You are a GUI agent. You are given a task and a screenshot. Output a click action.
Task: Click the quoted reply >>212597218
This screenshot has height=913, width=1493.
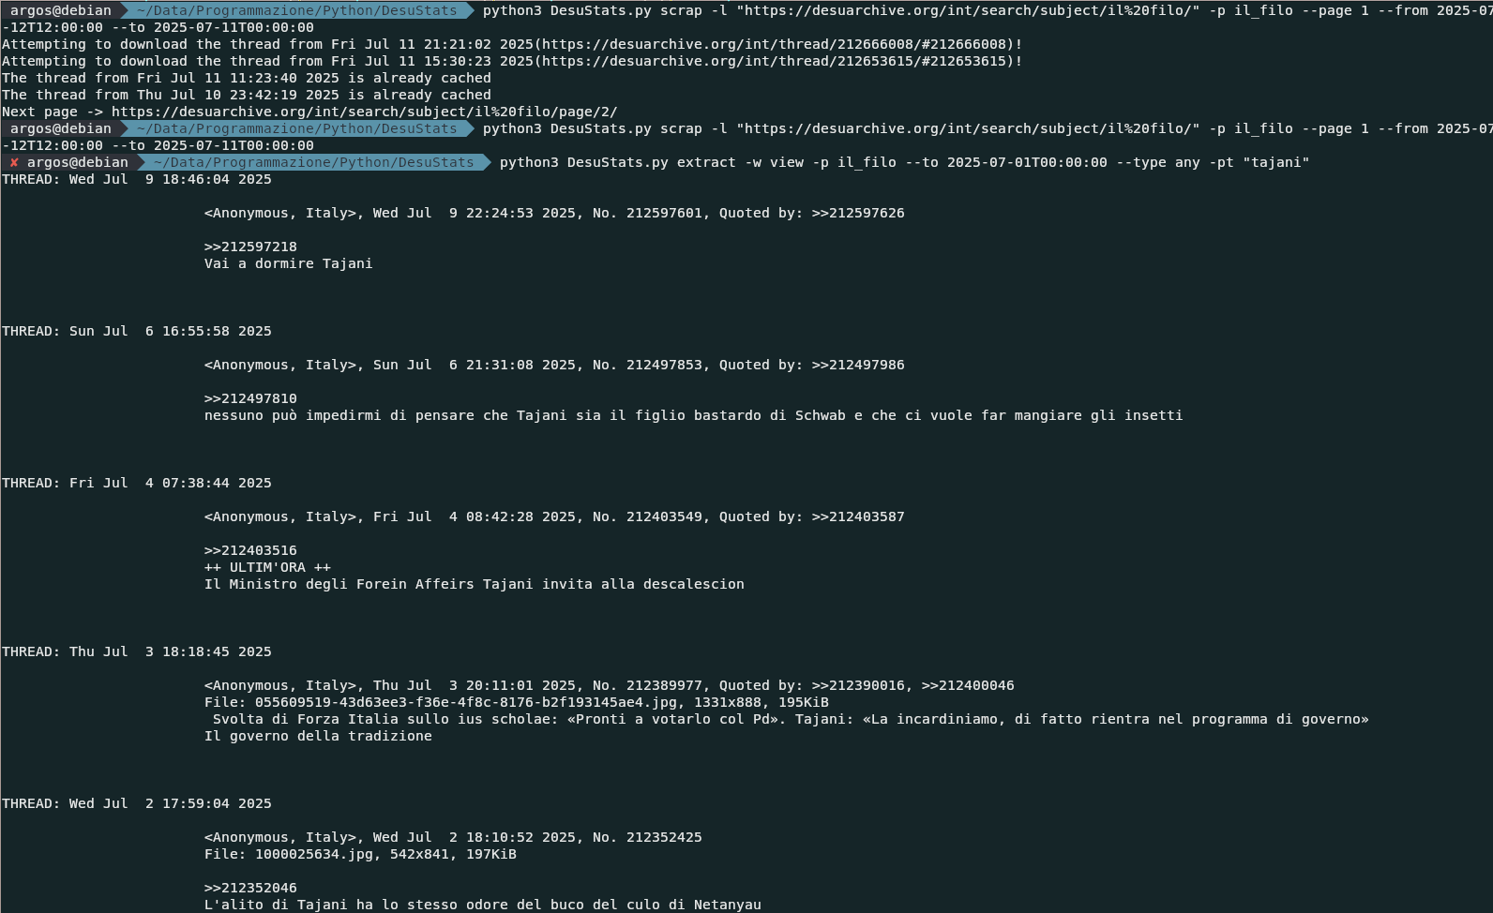[x=250, y=247]
